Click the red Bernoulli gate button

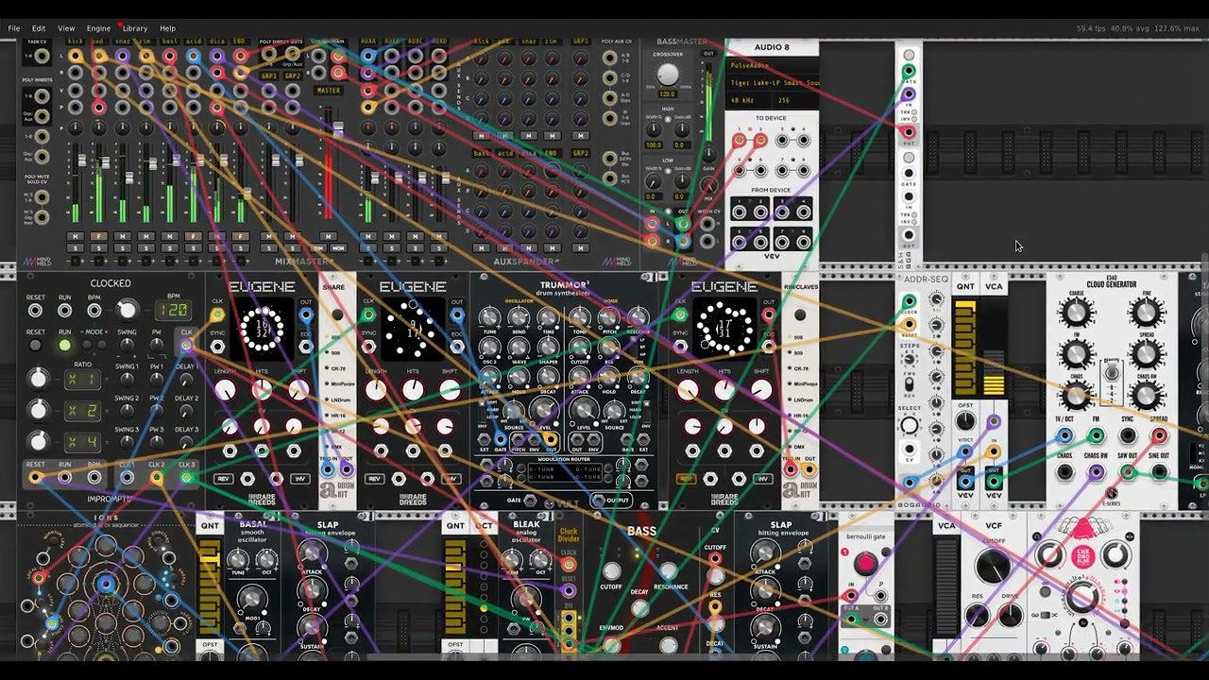(x=865, y=565)
